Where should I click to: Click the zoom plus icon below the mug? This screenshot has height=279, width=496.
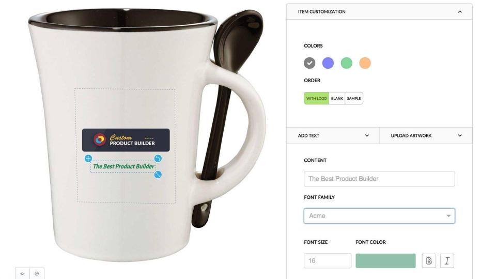click(37, 274)
